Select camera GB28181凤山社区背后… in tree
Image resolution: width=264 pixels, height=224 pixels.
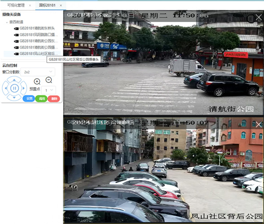click(x=39, y=54)
